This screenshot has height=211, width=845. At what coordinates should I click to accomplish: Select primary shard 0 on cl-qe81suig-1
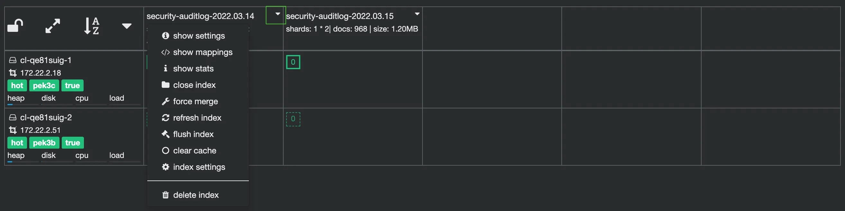(293, 62)
